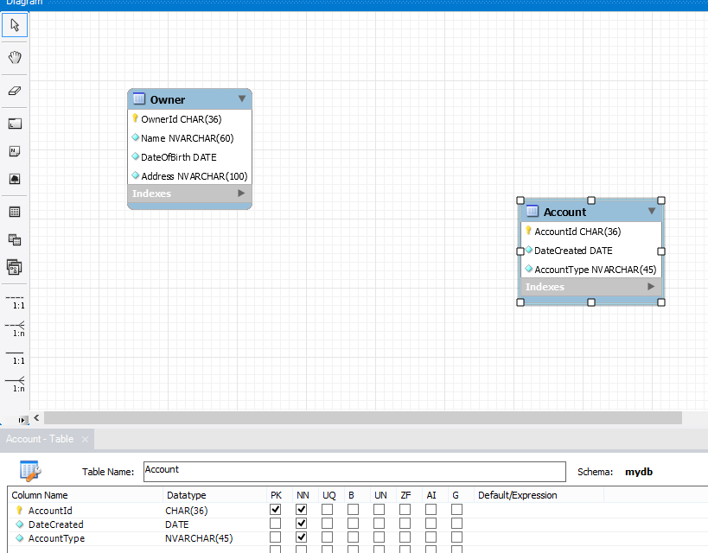Expand Indexes section in Owner table
The width and height of the screenshot is (708, 553).
[x=241, y=194]
